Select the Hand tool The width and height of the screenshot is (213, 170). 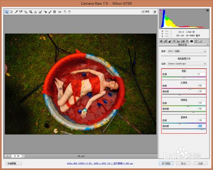(11, 12)
